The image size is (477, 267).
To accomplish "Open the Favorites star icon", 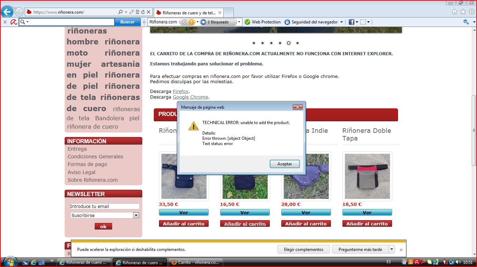I will pyautogui.click(x=463, y=12).
